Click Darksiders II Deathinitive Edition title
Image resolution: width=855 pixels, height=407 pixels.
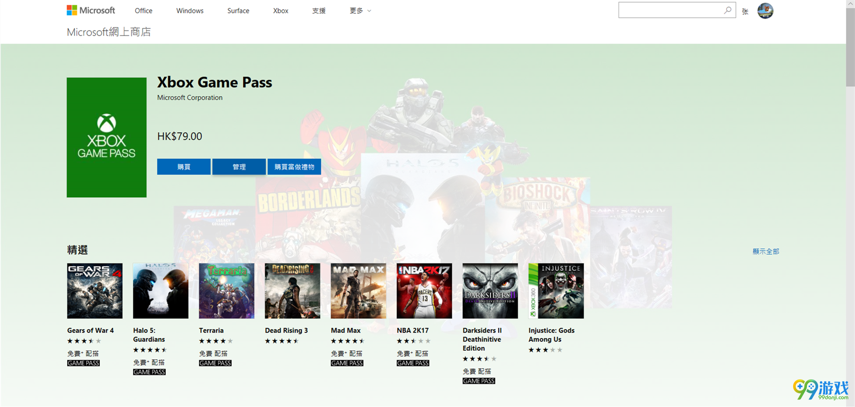482,339
